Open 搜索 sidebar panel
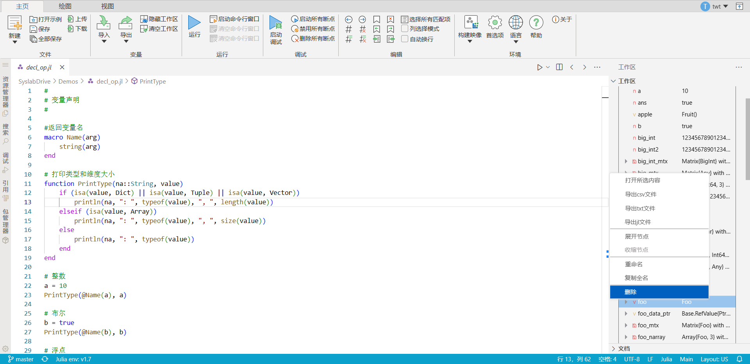Screen dimensions: 750x364 (x=5, y=134)
